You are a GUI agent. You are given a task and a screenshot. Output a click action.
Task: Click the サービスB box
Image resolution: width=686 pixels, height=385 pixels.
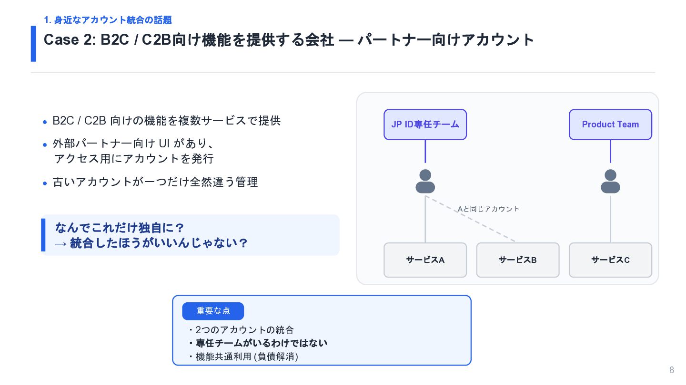coord(518,260)
